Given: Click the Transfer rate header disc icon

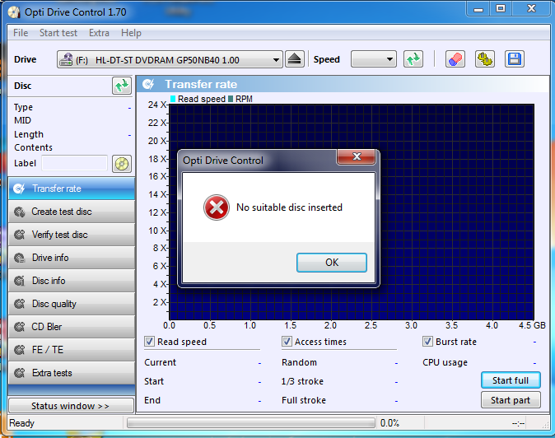Looking at the screenshot, I should [148, 84].
